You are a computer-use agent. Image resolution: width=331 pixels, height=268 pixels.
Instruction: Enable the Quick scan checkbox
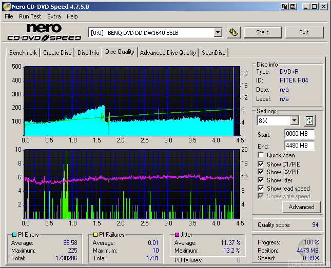pos(261,155)
